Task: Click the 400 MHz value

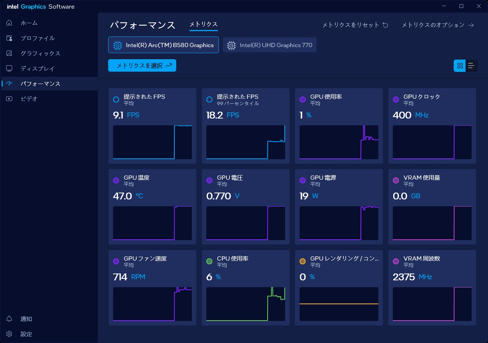Action: [411, 115]
